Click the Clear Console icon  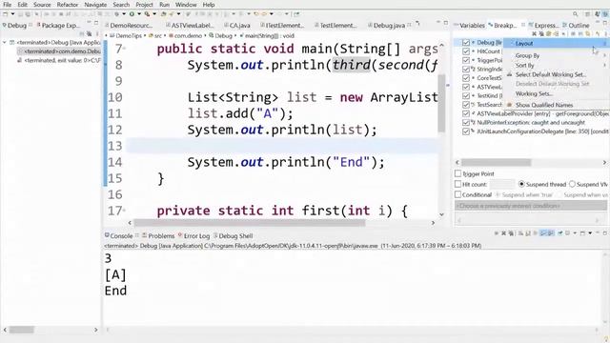pos(521,233)
